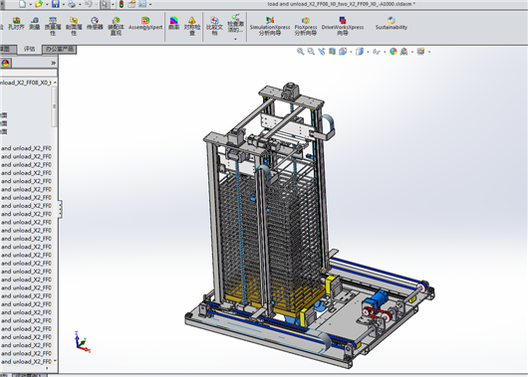Launch the DriveWorksXpress wizard

(343, 26)
